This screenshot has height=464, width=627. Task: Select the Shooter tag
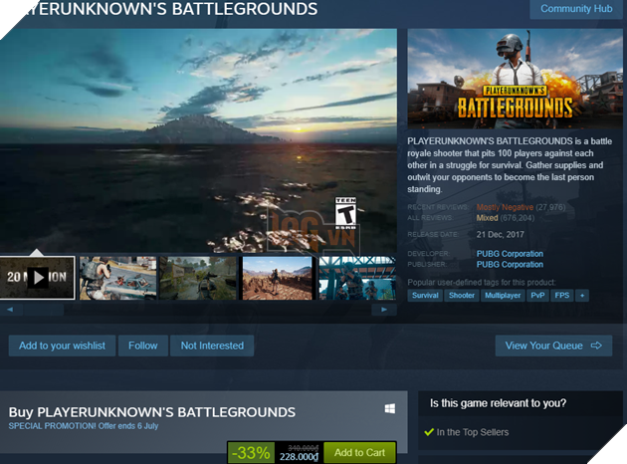(462, 296)
